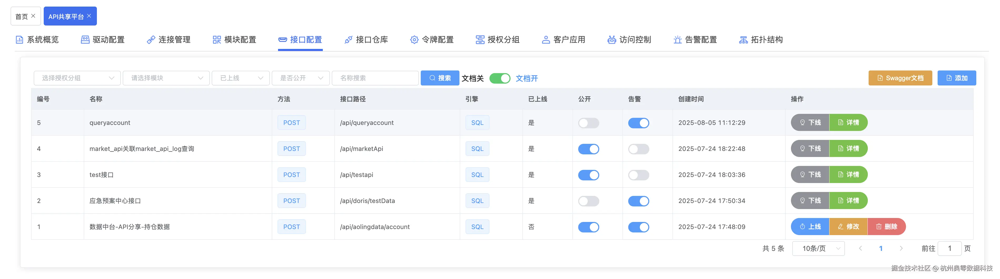
Task: Click the 访问控制 robot icon
Action: coord(612,39)
